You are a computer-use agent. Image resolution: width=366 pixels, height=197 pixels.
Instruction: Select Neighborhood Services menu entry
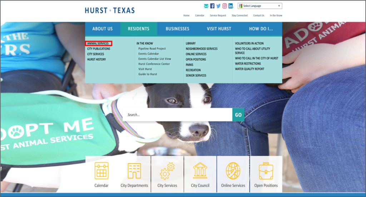click(x=202, y=49)
